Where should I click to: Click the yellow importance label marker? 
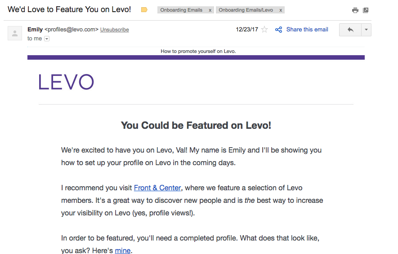pyautogui.click(x=144, y=10)
